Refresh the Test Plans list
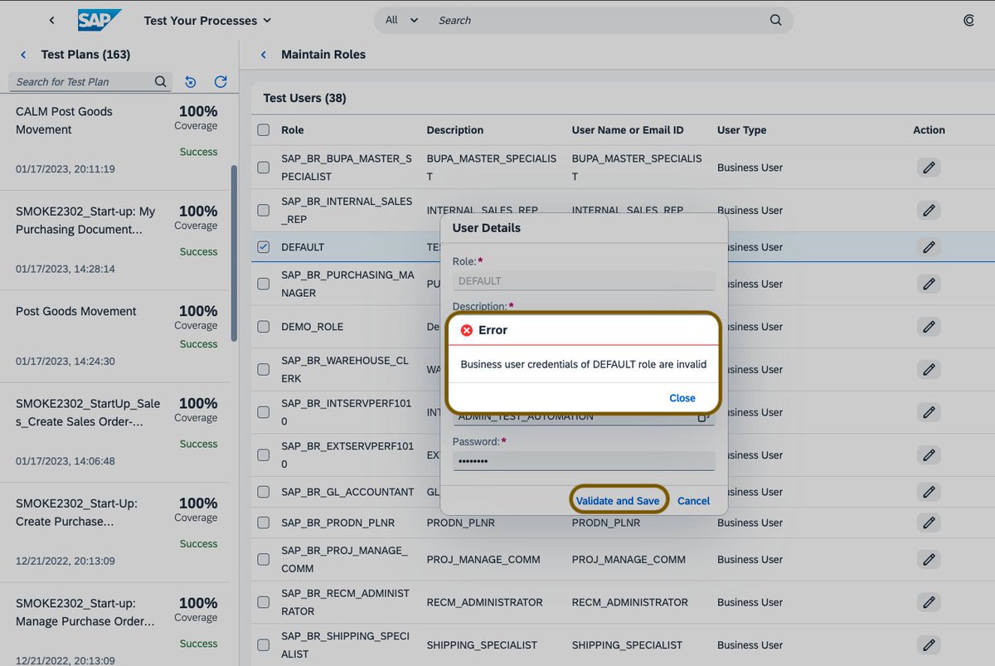 point(221,81)
